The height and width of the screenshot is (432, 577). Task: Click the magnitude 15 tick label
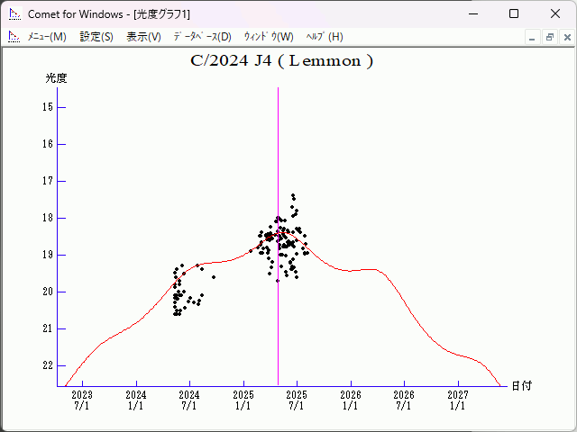(49, 107)
